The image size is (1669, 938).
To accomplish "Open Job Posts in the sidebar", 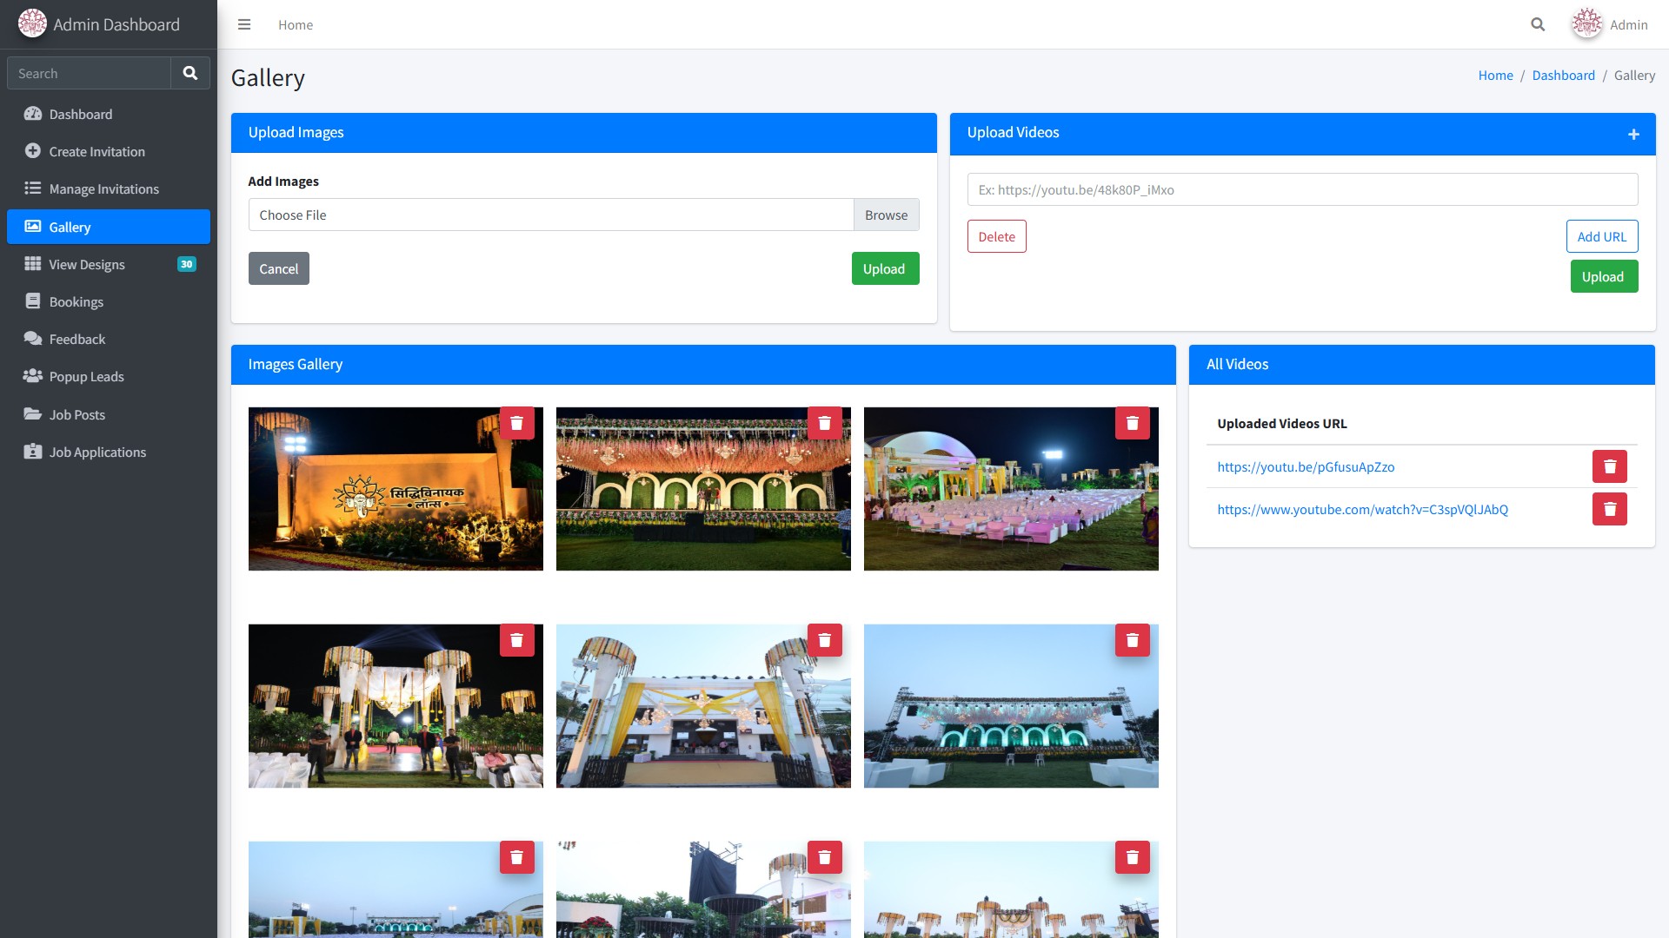I will coord(109,414).
